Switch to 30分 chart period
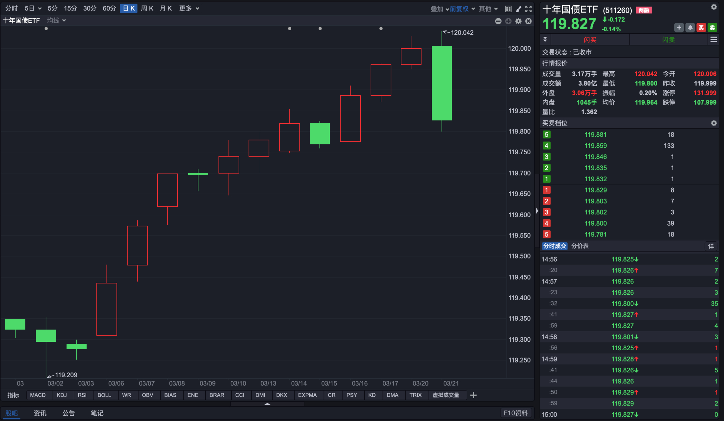Screen dimensions: 724x421 pos(90,9)
